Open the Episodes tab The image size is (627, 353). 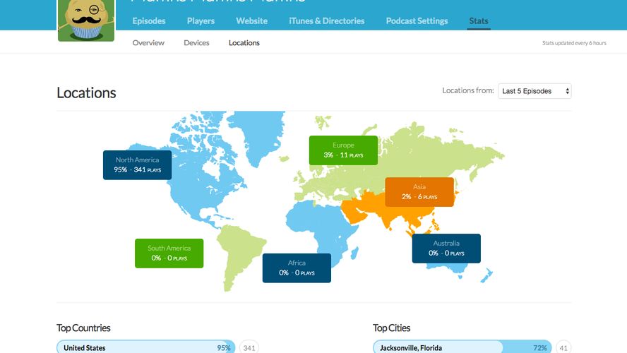149,20
